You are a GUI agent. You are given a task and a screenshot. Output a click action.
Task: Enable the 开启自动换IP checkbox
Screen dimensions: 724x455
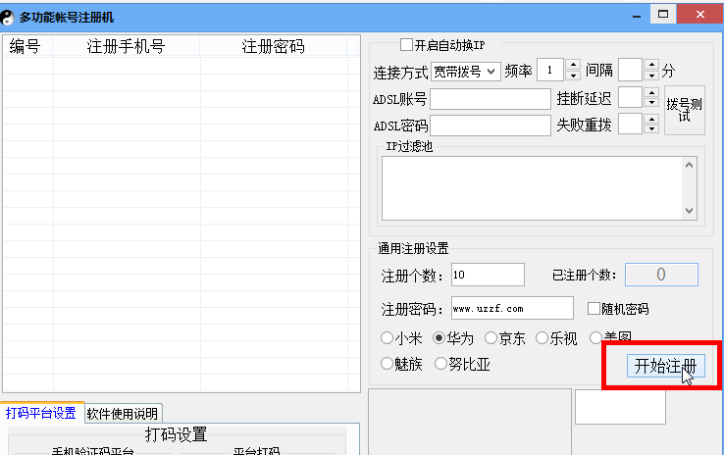[406, 45]
